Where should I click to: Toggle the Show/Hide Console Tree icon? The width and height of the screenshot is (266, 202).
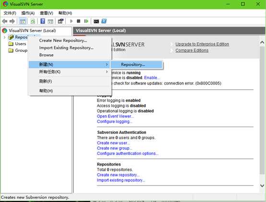tap(23, 21)
